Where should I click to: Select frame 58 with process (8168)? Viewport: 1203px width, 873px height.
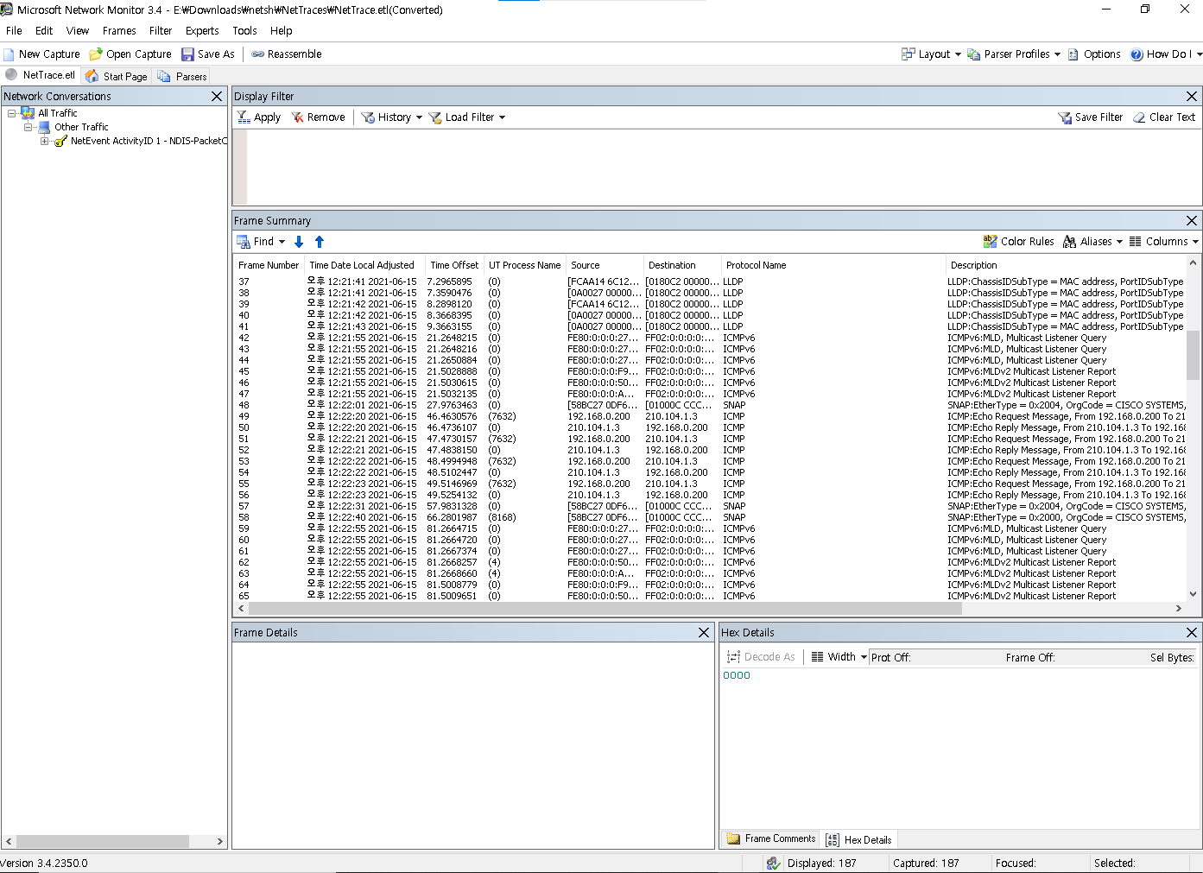pyautogui.click(x=710, y=517)
